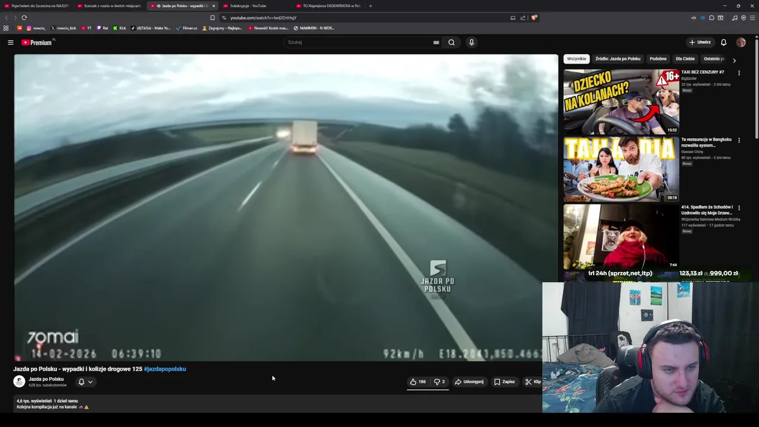759x427 pixels.
Task: Expand the video description box
Action: click(x=278, y=404)
